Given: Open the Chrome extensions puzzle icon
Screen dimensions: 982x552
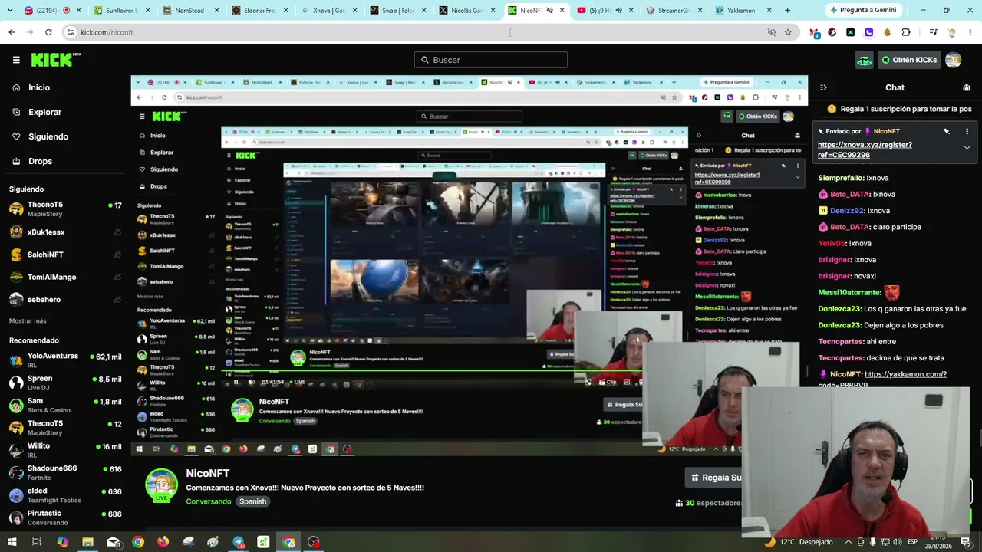Looking at the screenshot, I should tap(906, 32).
